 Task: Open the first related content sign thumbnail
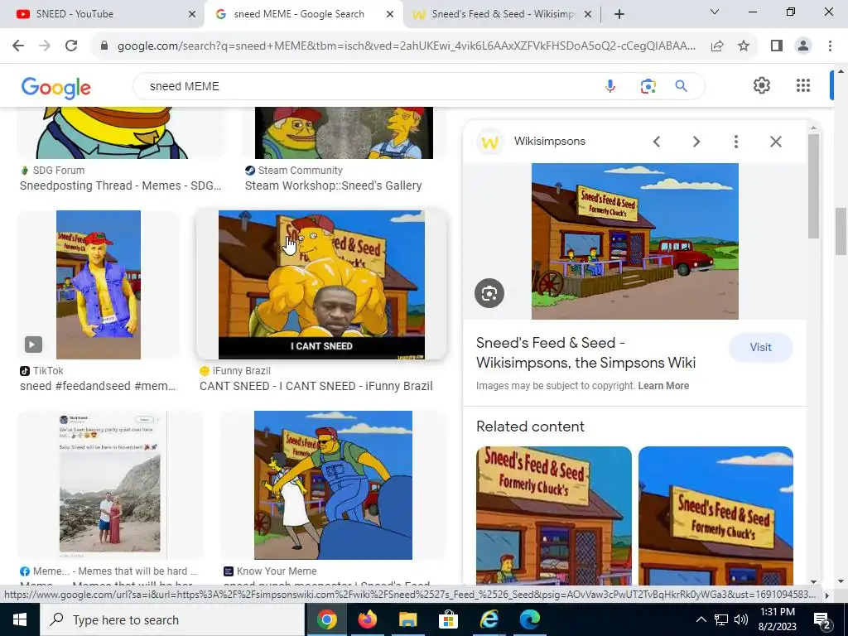pos(554,515)
